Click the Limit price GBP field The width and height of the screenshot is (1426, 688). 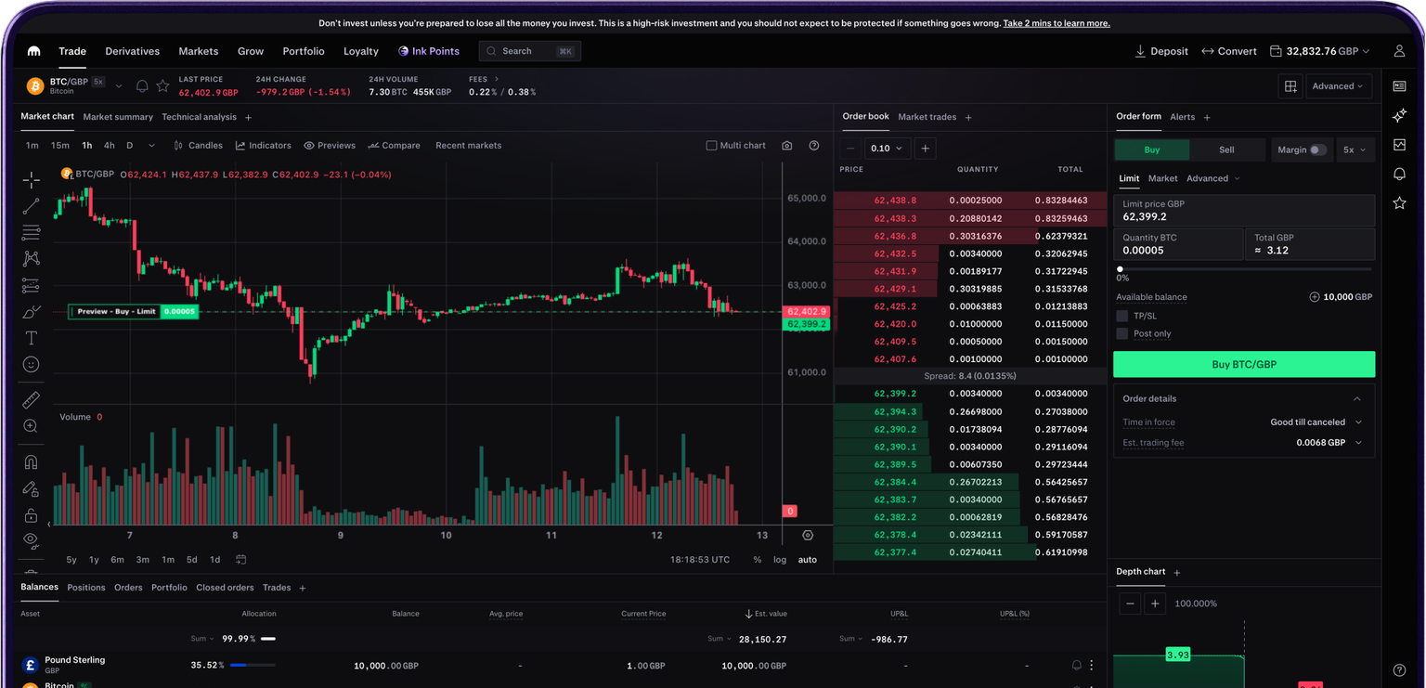[1244, 211]
